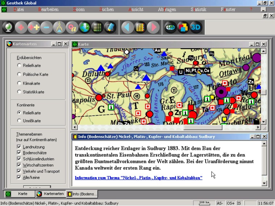
Task: Click the overlapping colored squares icon
Action: (x=183, y=27)
